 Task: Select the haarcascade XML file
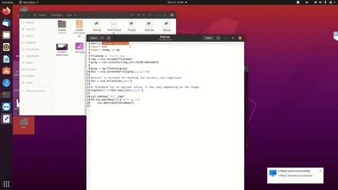tap(114, 27)
